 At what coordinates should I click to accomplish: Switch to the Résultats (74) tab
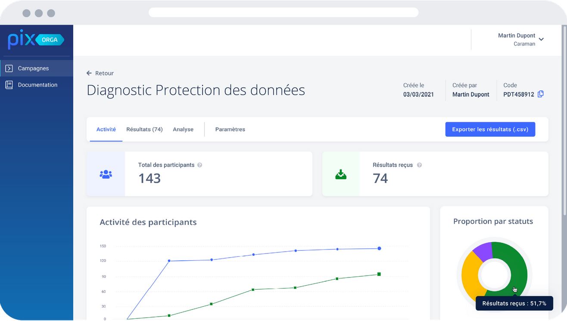[x=144, y=129]
